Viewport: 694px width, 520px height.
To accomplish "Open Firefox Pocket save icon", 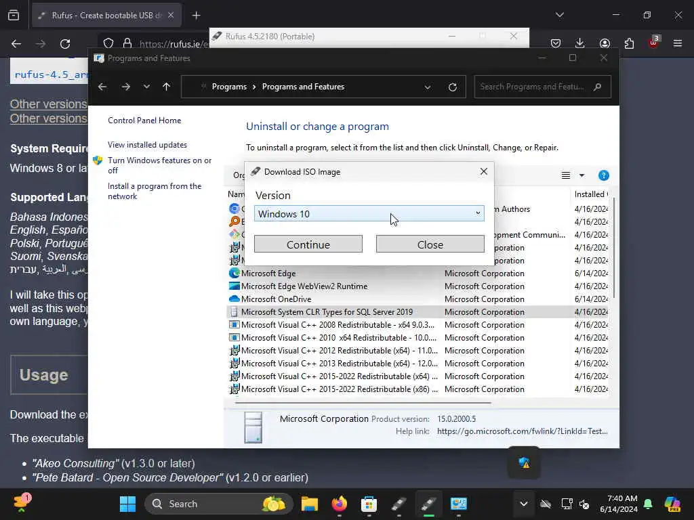I will pyautogui.click(x=556, y=43).
